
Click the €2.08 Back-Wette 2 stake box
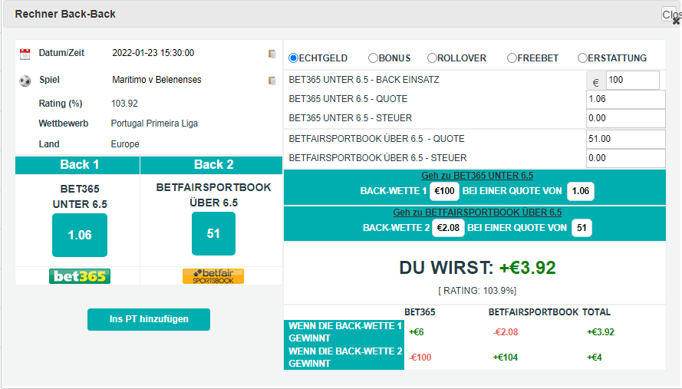[448, 228]
